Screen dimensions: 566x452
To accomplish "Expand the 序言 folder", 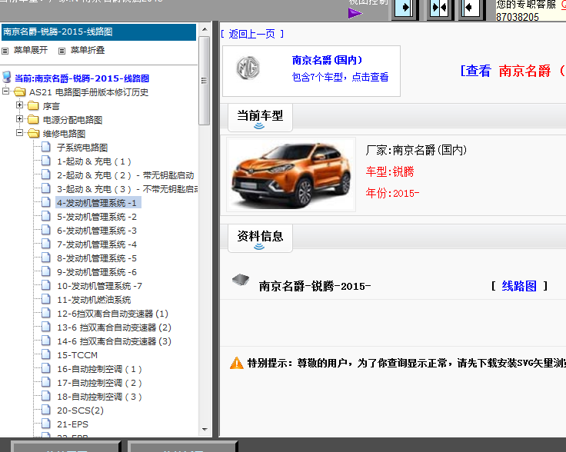I will tap(20, 105).
